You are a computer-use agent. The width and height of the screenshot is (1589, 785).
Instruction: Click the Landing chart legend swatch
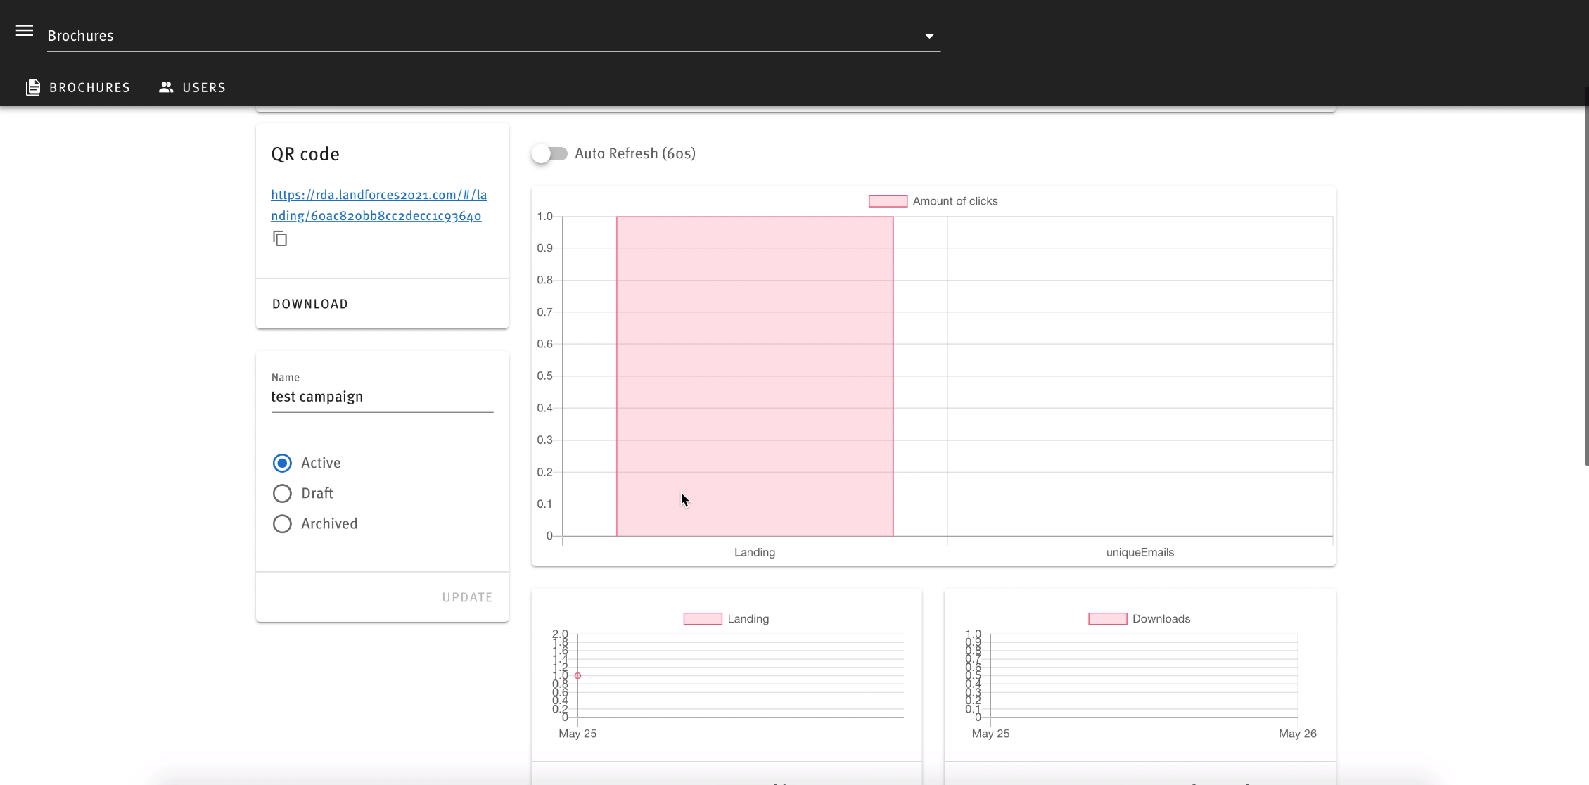pos(703,619)
